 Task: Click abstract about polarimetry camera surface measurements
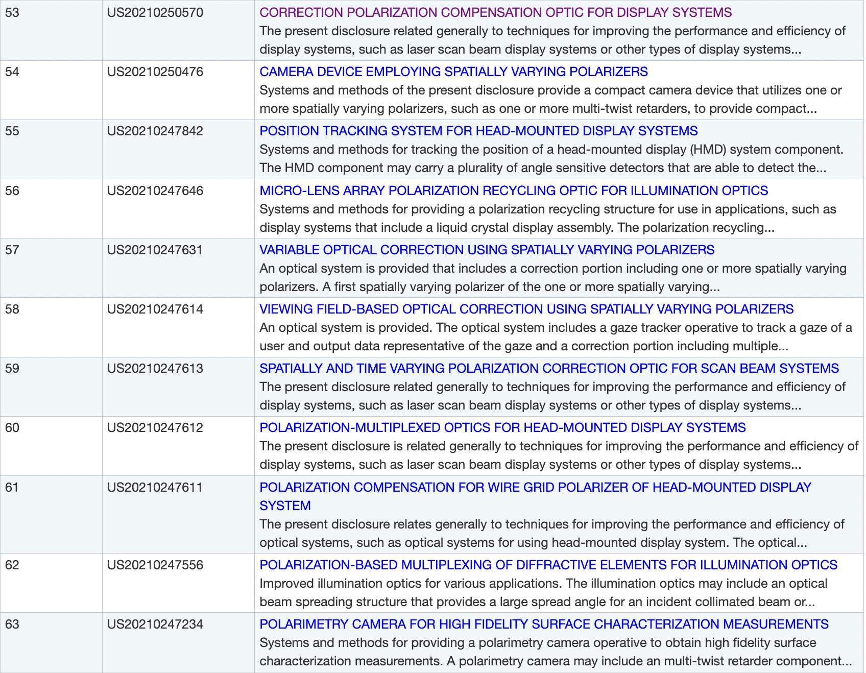(x=556, y=652)
